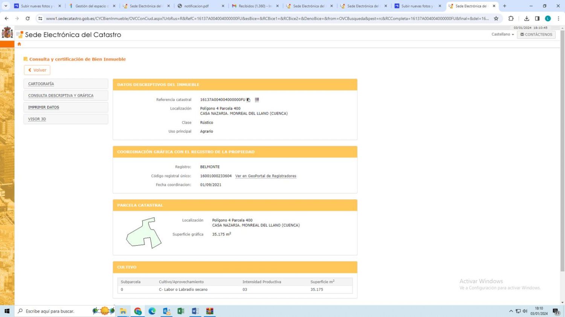Open CARTOGRAFÍA from the side menu

[41, 84]
